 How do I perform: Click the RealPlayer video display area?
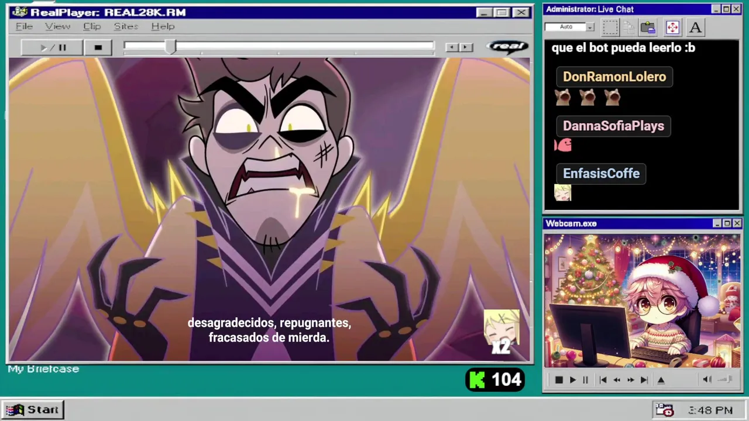point(269,209)
